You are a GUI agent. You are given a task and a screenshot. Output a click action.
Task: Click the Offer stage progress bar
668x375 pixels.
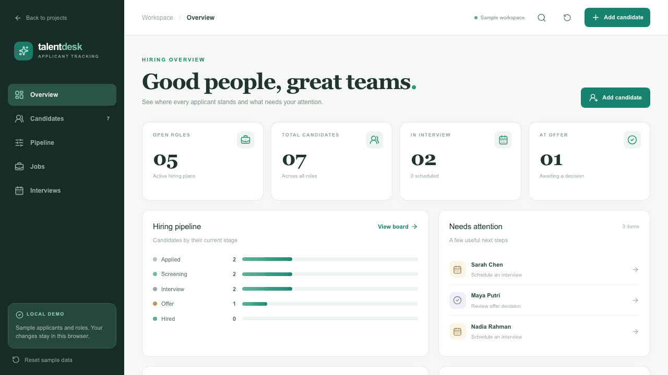pos(330,304)
